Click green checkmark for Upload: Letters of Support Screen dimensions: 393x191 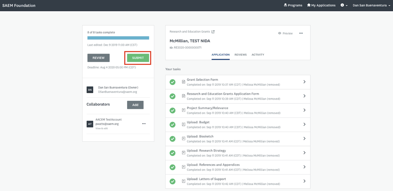[x=173, y=181]
